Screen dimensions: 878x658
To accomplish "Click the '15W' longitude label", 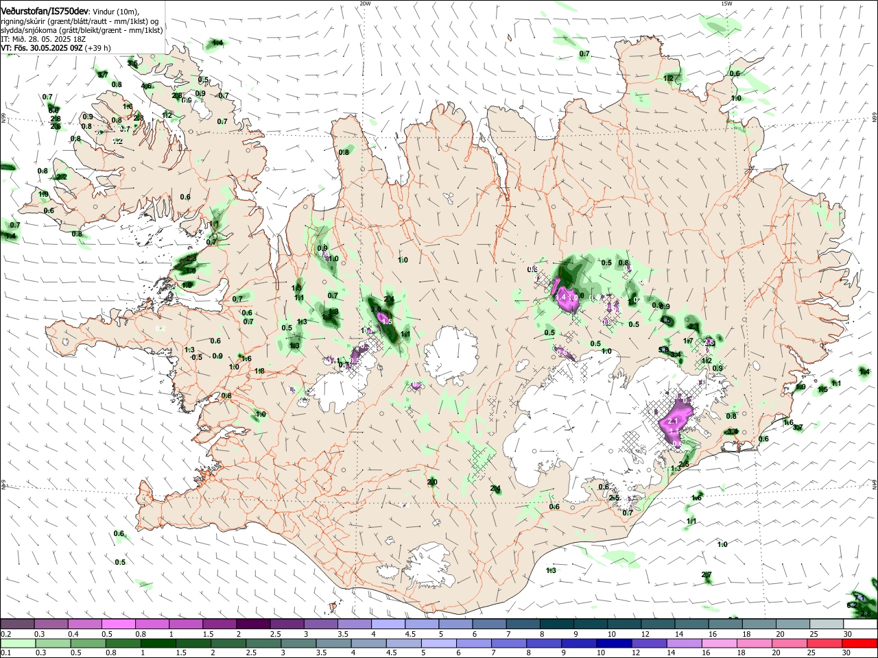I will point(727,3).
